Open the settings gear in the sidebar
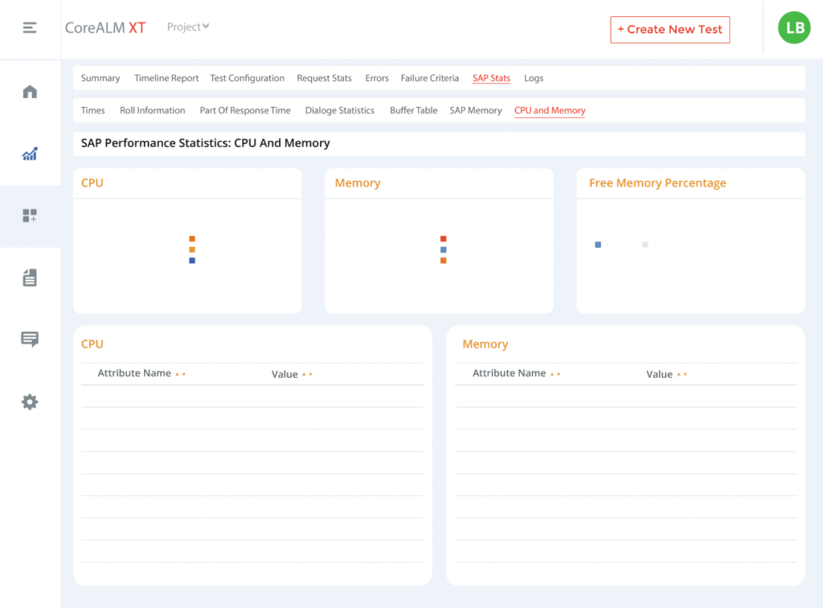Viewport: 823px width, 608px height. [x=30, y=402]
